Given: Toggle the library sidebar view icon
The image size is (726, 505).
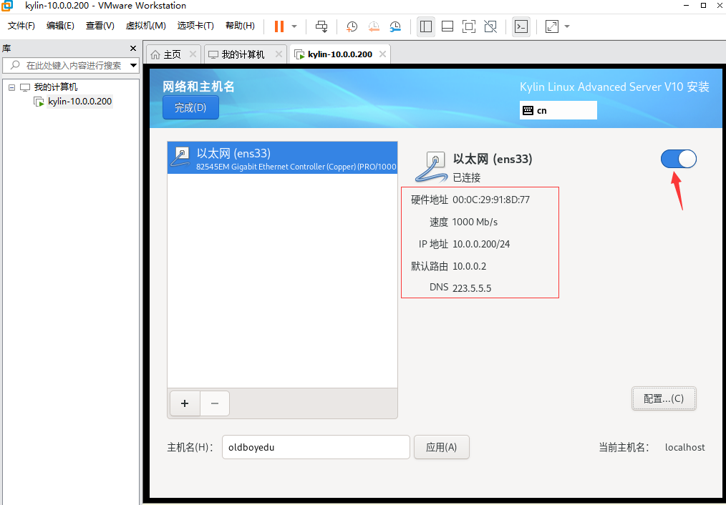Looking at the screenshot, I should click(x=425, y=26).
